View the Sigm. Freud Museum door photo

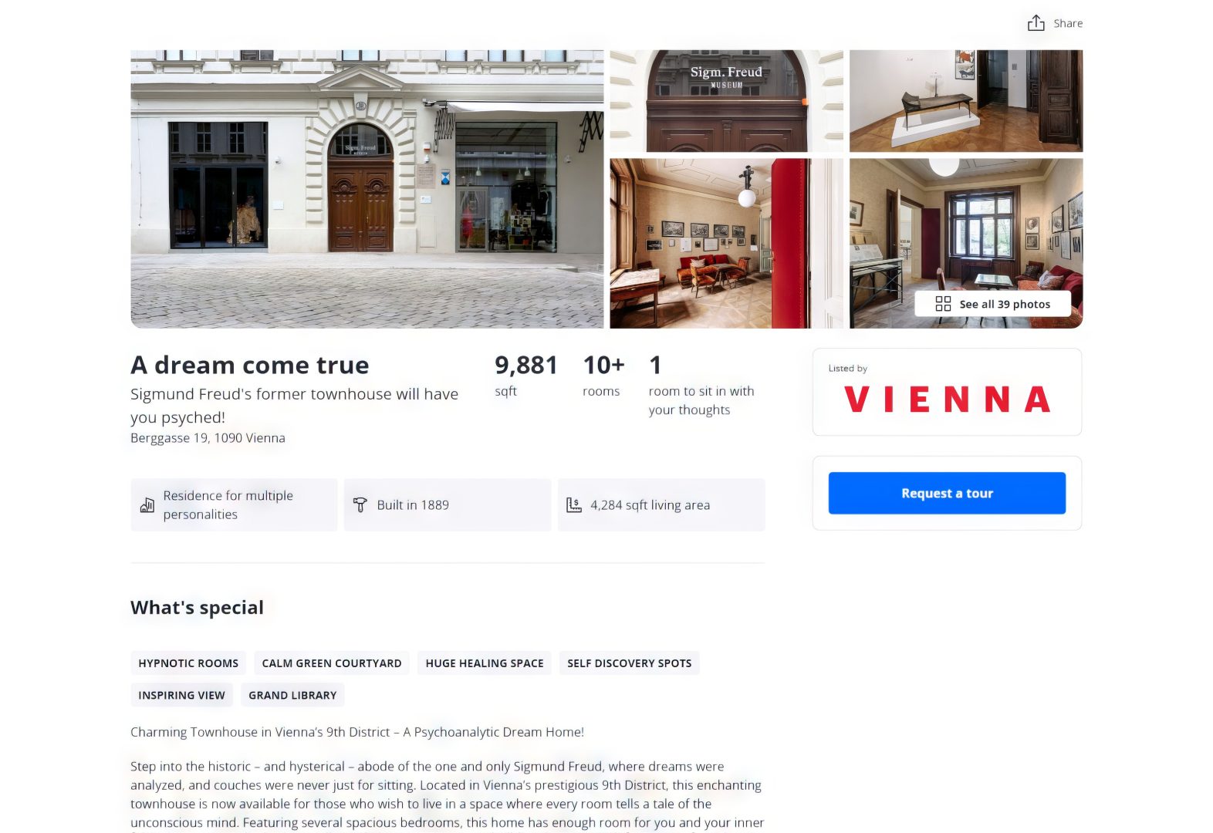click(x=726, y=101)
